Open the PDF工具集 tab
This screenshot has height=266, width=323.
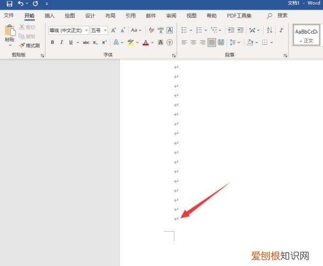(x=239, y=16)
